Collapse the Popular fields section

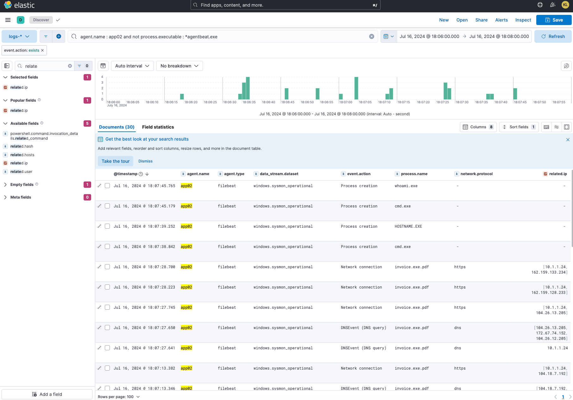[5, 100]
